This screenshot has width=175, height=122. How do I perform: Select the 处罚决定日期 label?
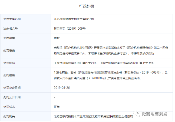click(x=12, y=88)
